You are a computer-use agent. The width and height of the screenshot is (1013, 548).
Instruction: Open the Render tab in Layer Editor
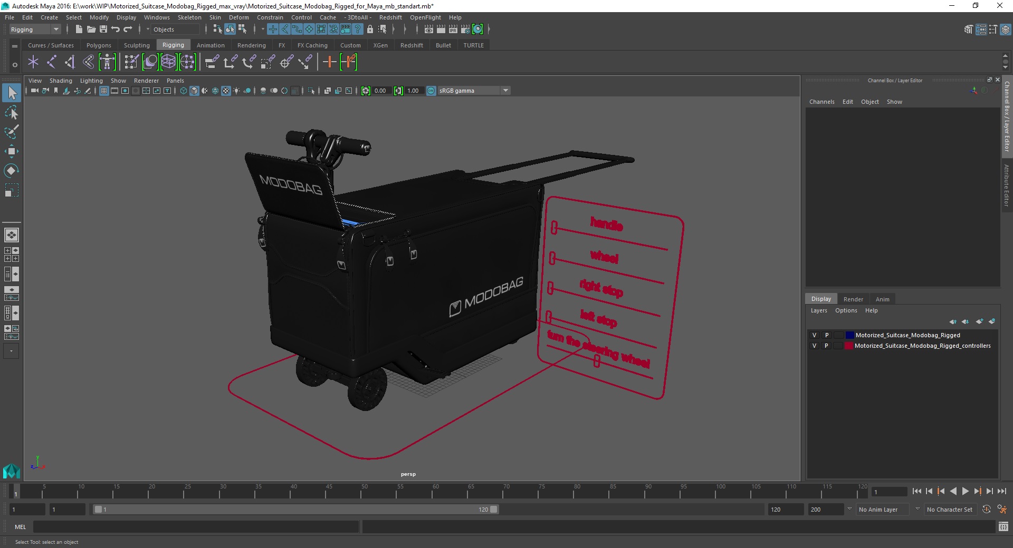[853, 299]
